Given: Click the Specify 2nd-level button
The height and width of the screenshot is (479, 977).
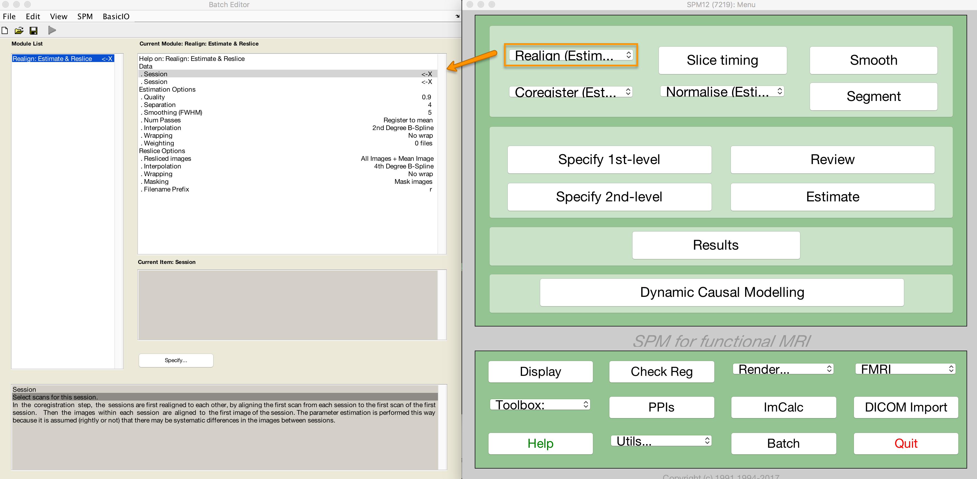Looking at the screenshot, I should click(x=609, y=197).
